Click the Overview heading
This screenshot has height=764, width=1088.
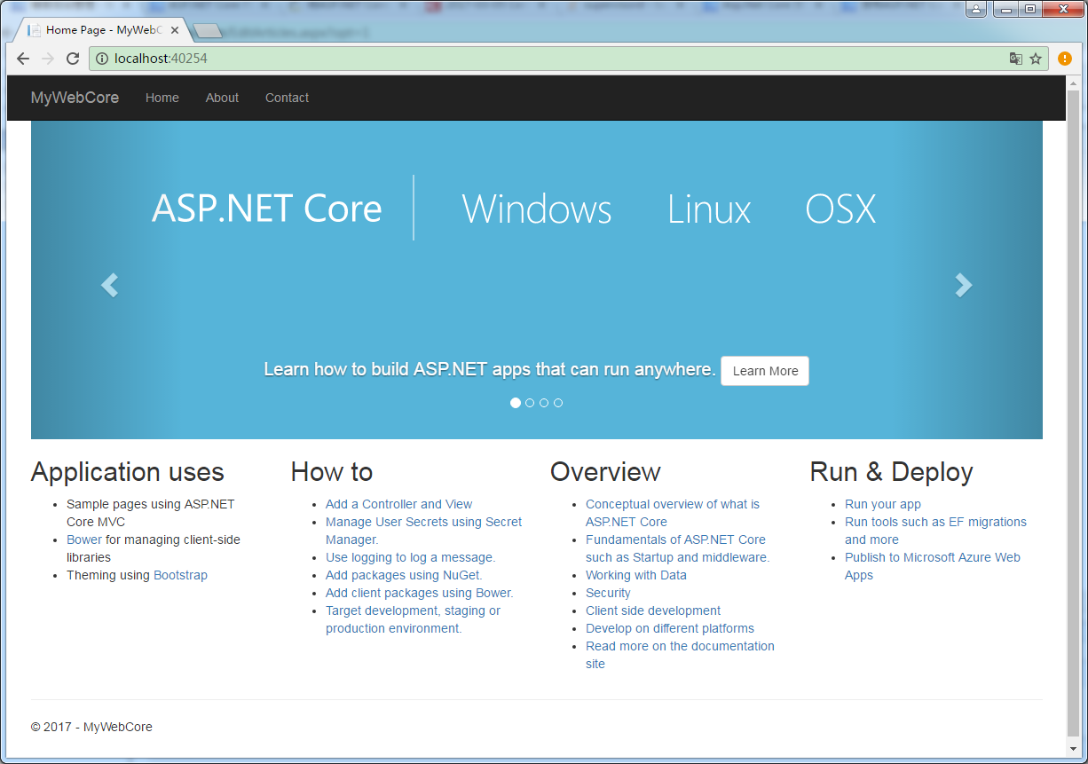pos(605,472)
